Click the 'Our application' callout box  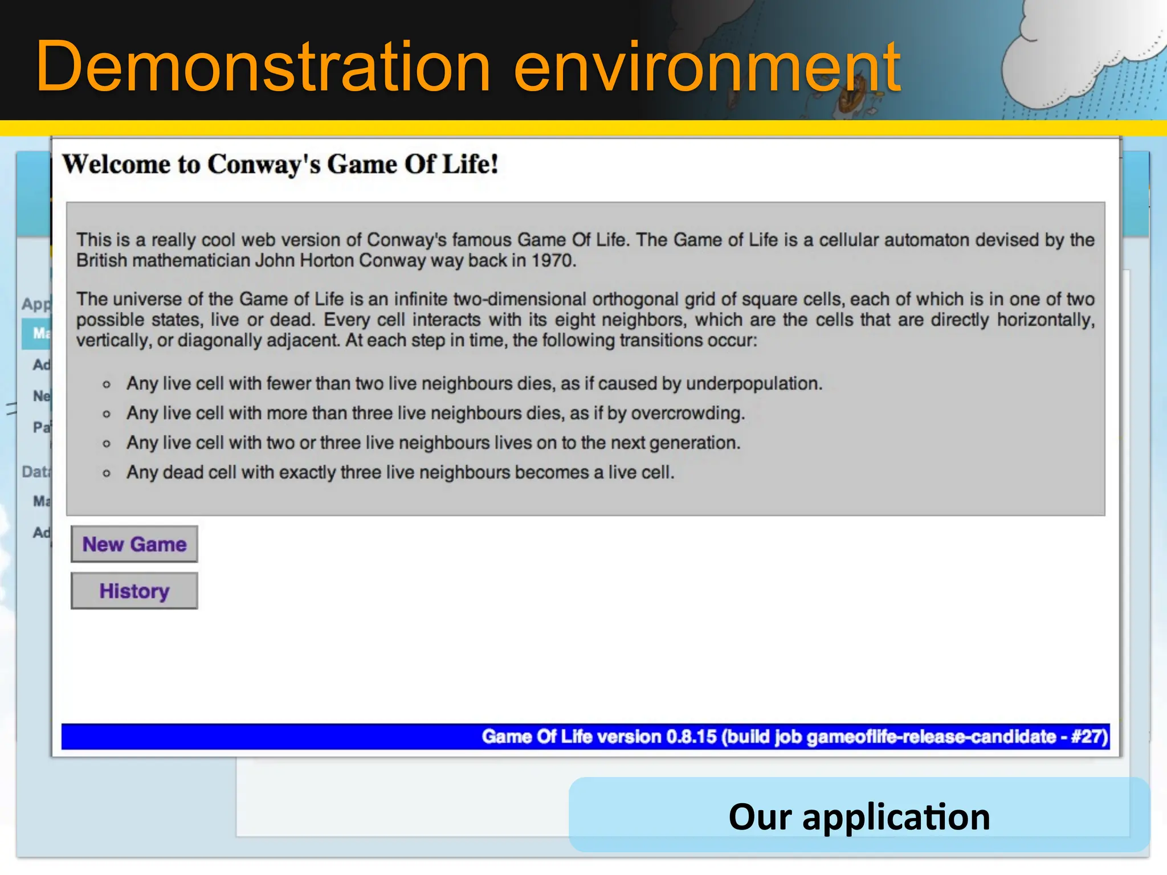coord(859,816)
